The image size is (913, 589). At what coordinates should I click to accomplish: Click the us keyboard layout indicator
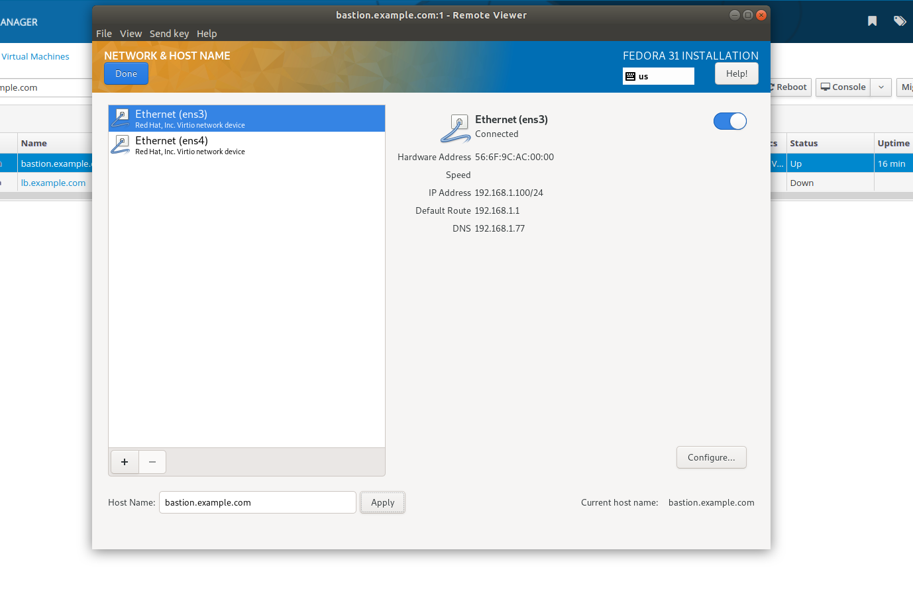click(659, 76)
